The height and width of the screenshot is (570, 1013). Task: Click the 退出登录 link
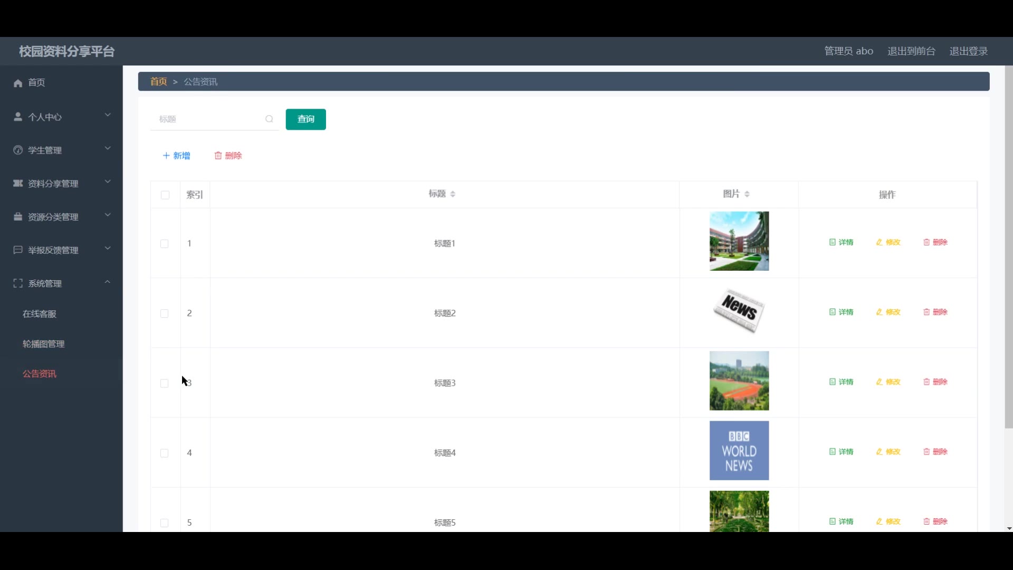tap(968, 51)
